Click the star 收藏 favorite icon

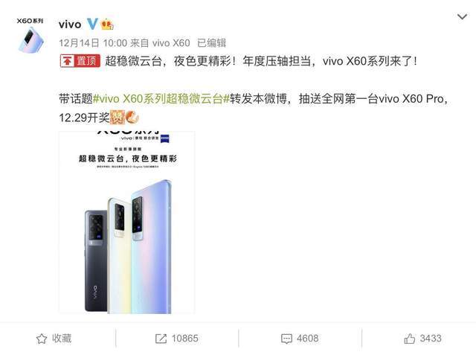pos(42,339)
